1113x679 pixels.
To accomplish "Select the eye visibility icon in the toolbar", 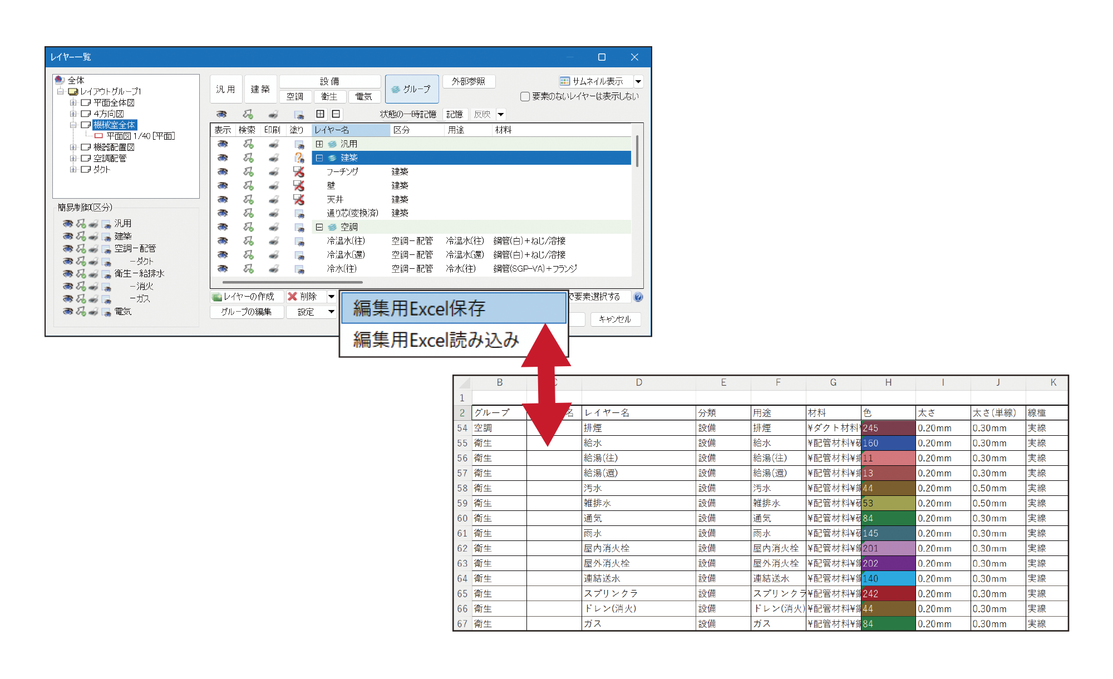I will (221, 114).
